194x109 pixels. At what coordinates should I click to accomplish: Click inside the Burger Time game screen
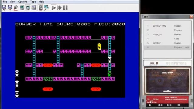70,60
